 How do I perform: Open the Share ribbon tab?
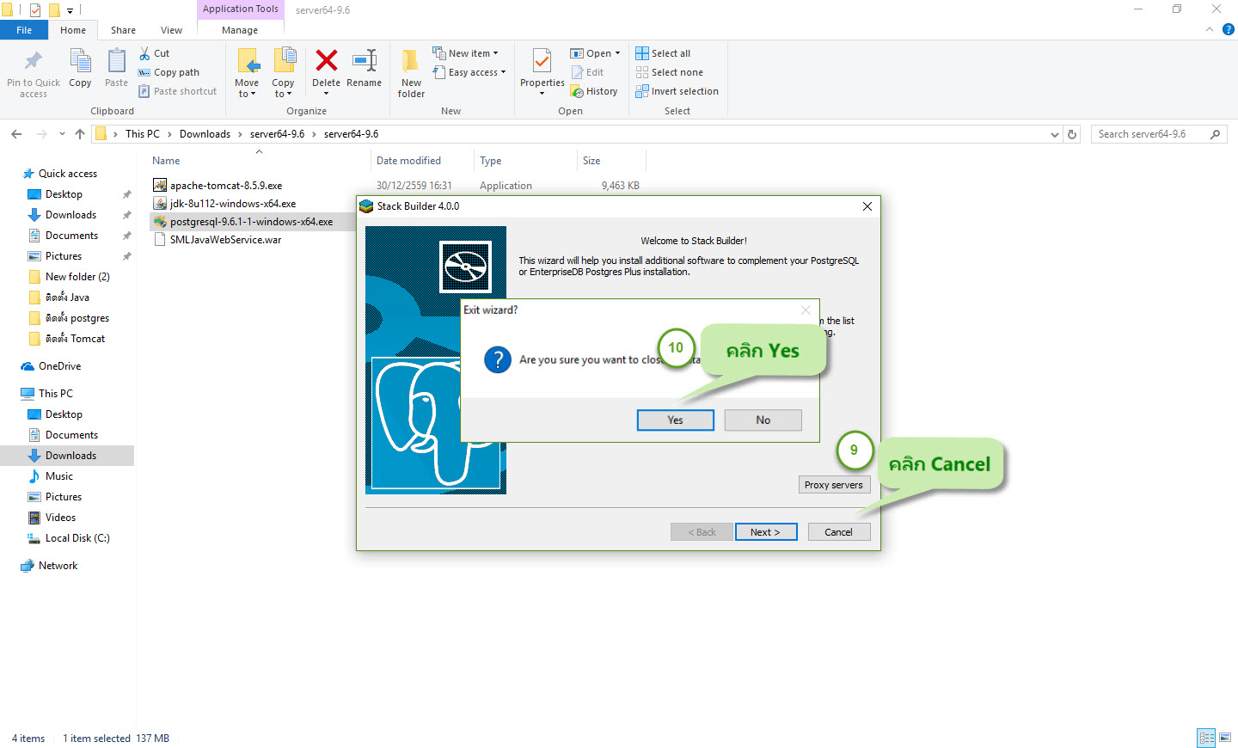[x=123, y=30]
